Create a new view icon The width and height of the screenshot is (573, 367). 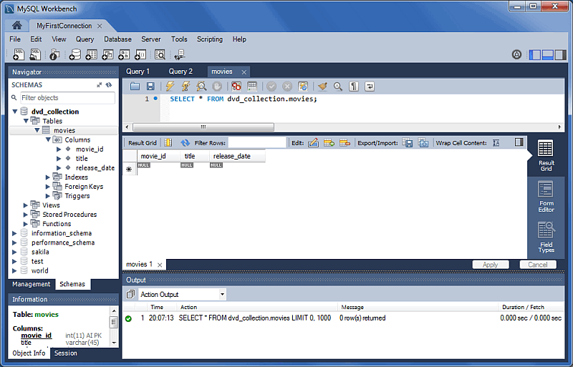coord(107,54)
